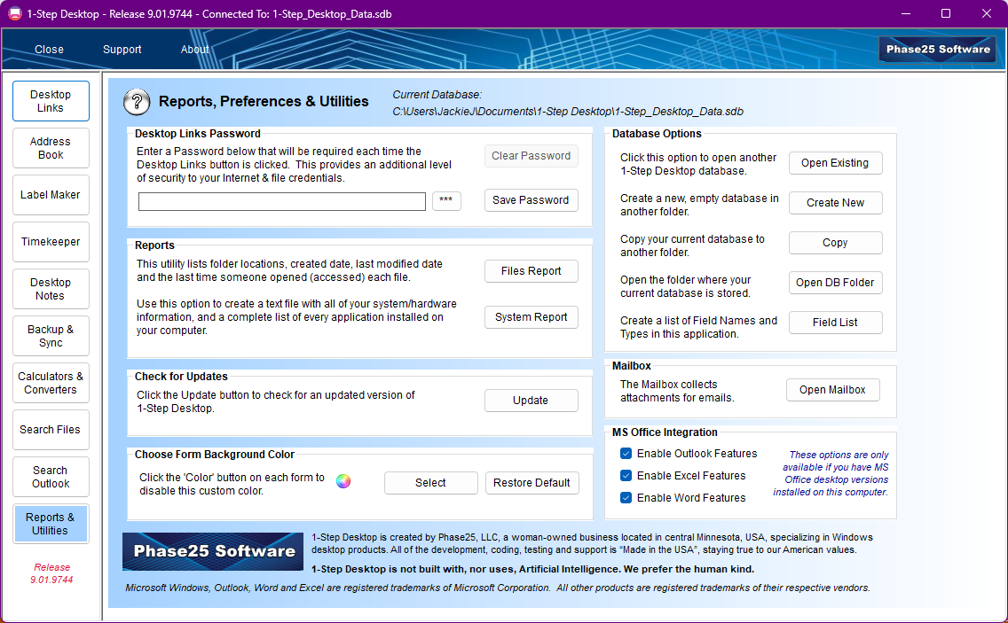
Task: Click the Phase25 Software banner at bottom
Action: pyautogui.click(x=213, y=551)
